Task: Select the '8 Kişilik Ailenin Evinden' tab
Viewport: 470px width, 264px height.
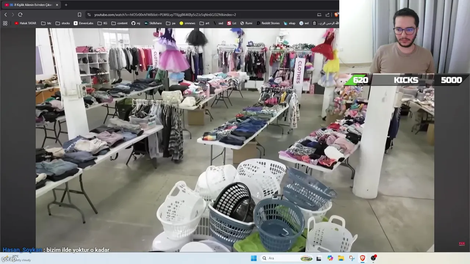Action: [x=32, y=5]
